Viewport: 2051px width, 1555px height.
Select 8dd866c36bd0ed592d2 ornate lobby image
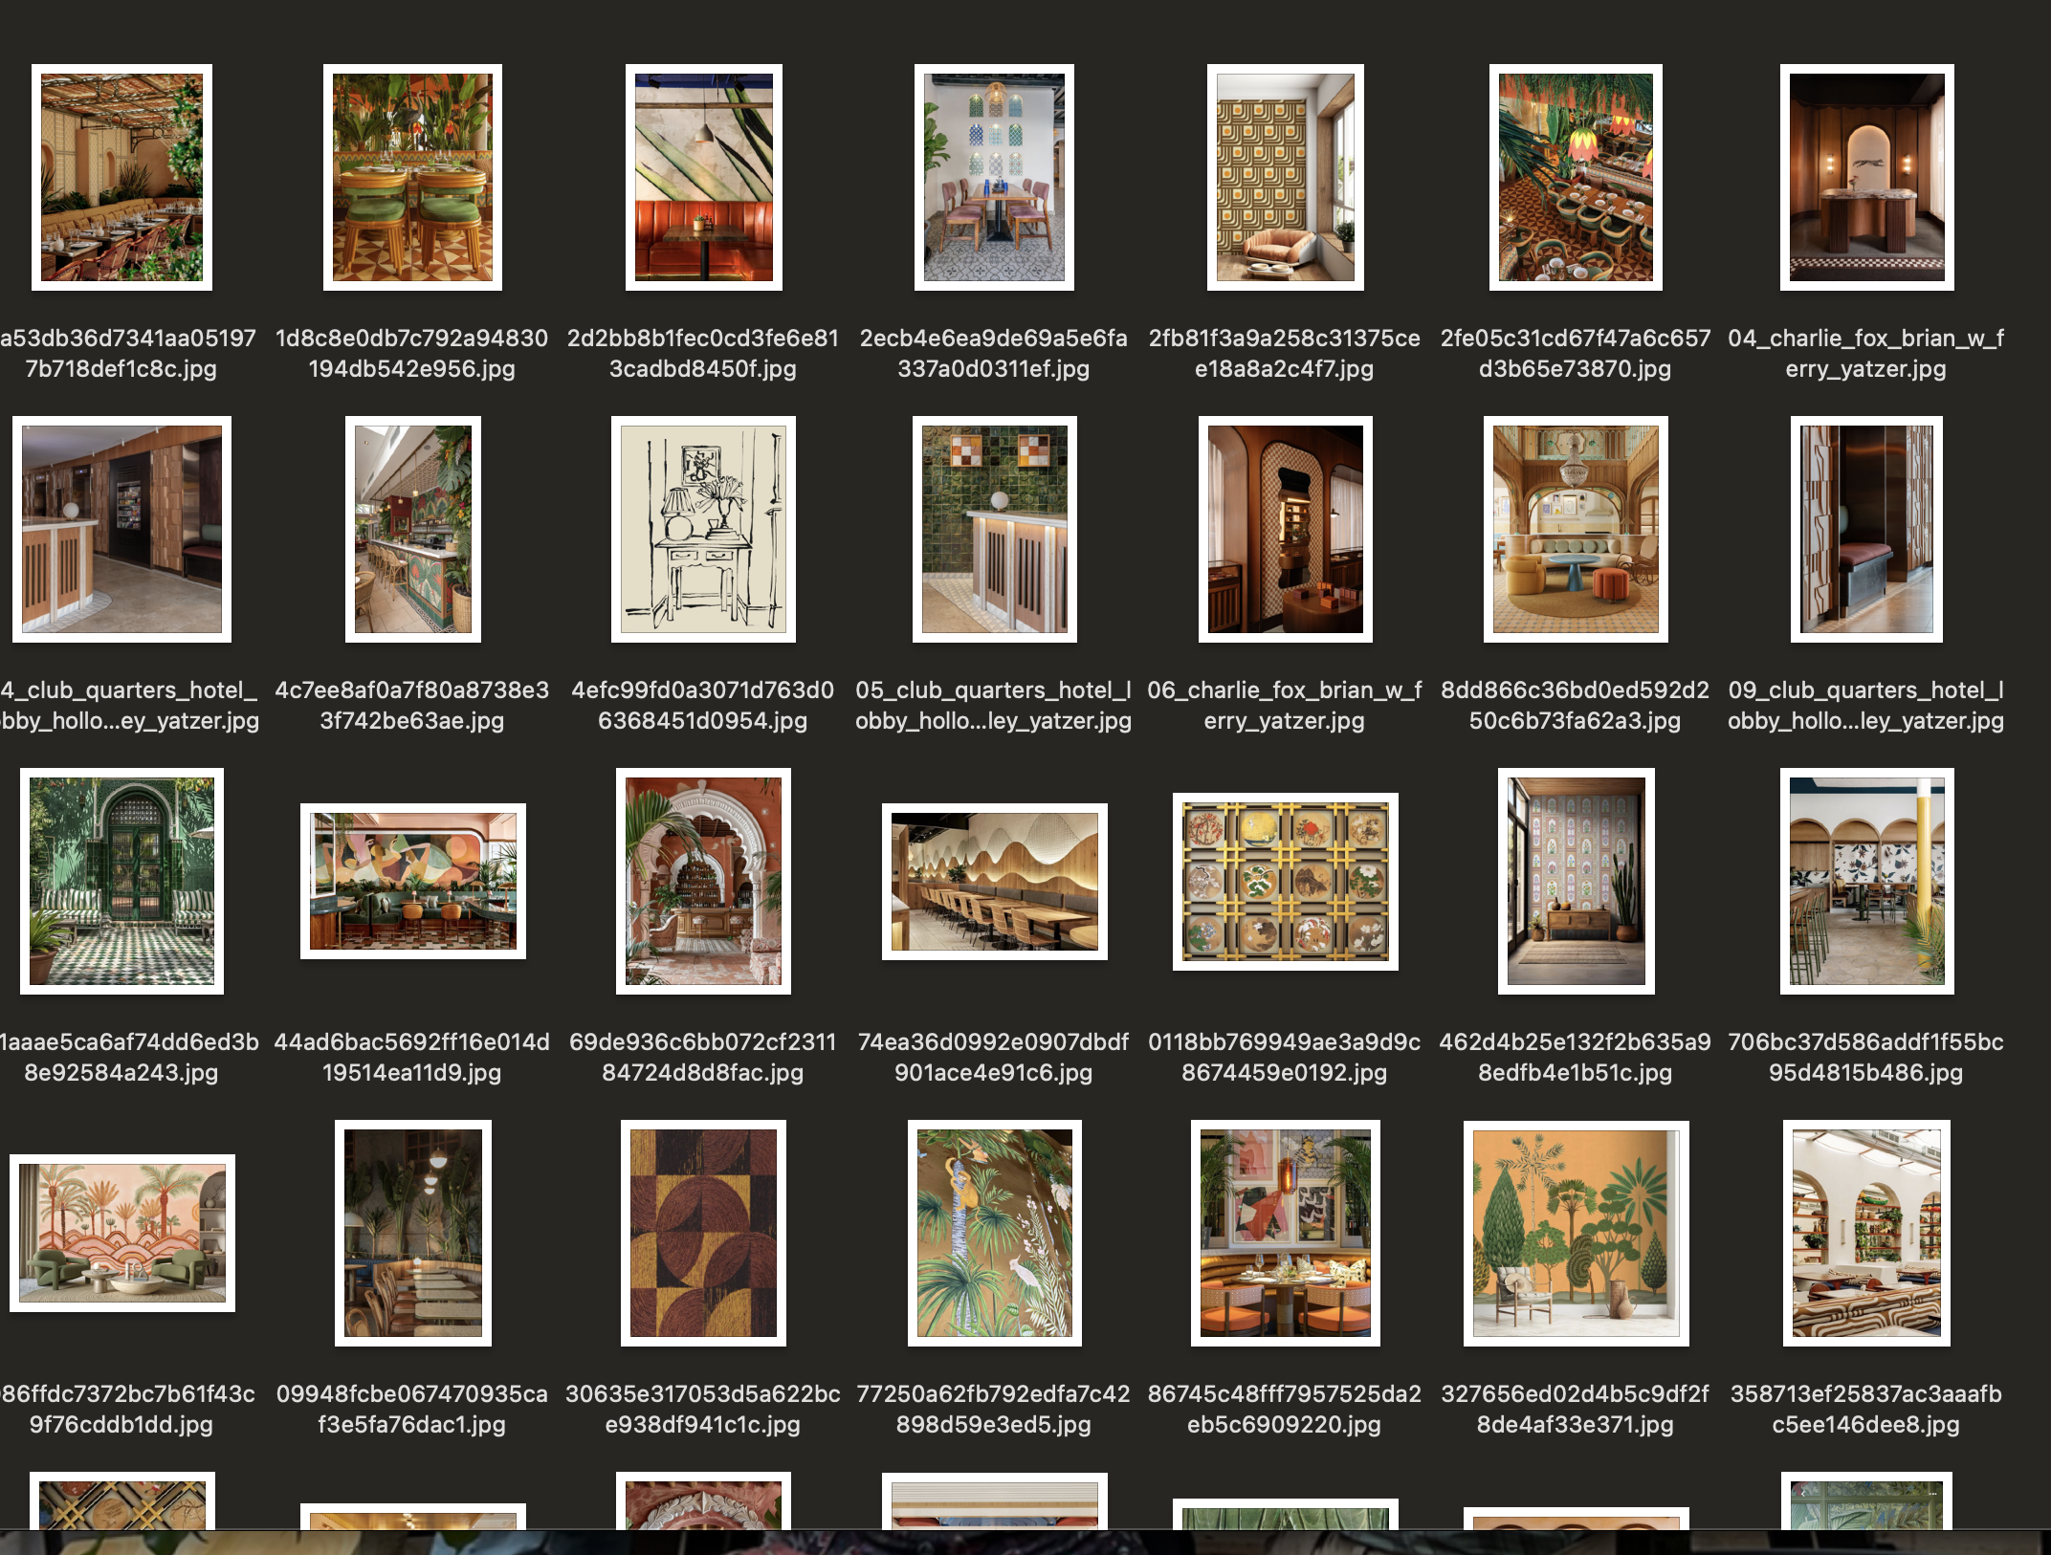point(1576,529)
